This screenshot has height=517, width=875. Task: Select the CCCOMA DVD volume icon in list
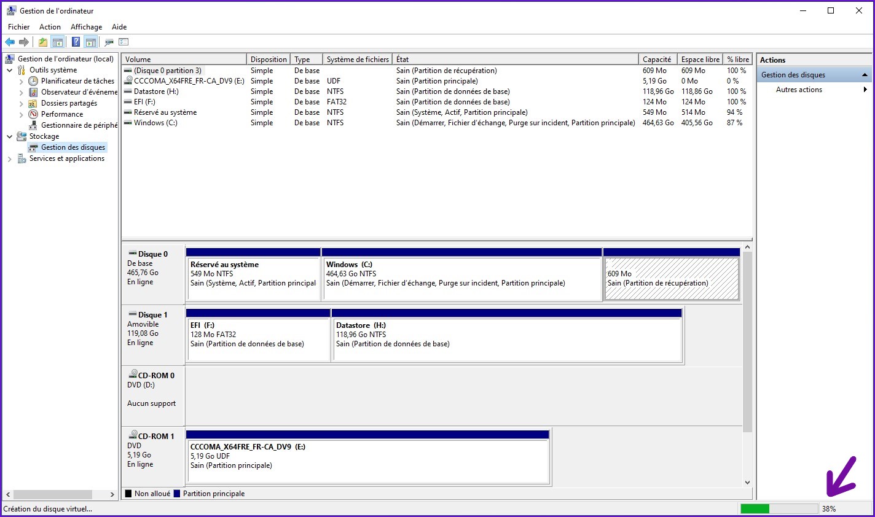pyautogui.click(x=128, y=81)
